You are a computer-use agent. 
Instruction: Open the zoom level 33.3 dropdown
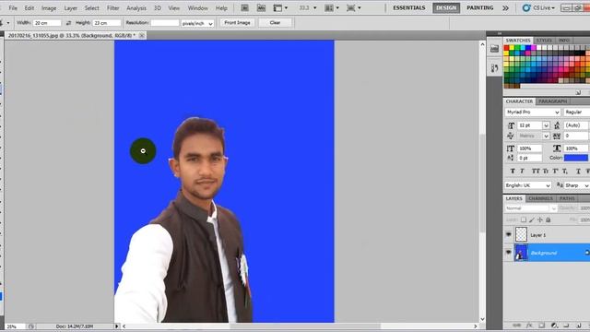pos(307,8)
